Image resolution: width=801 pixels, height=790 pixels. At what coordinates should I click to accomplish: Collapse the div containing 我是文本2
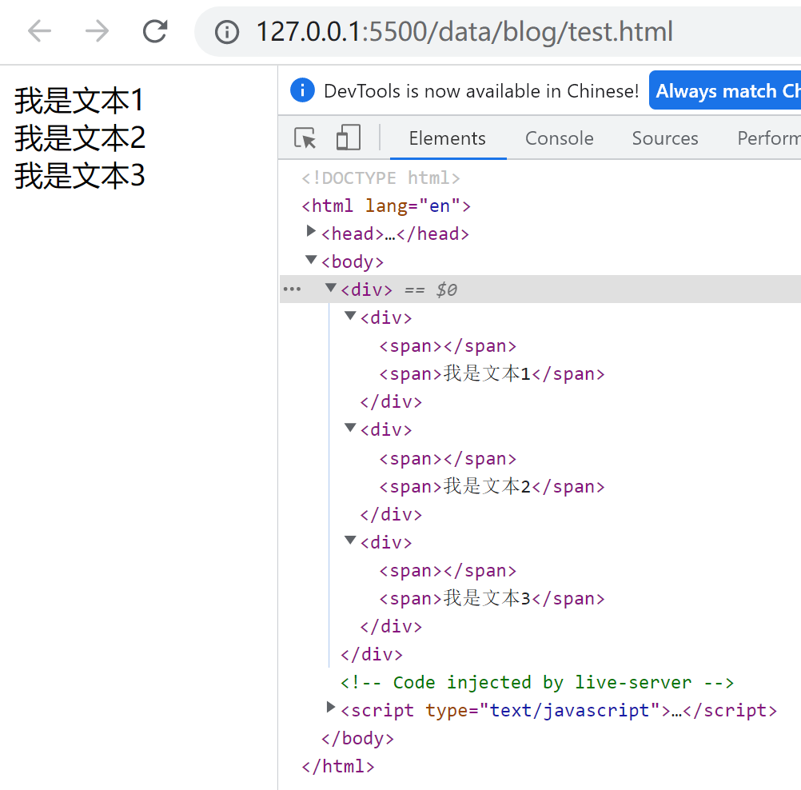[350, 428]
